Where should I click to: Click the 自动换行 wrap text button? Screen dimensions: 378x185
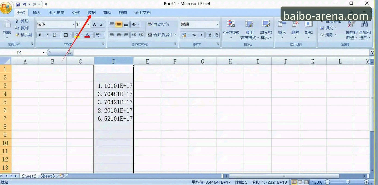pyautogui.click(x=158, y=24)
